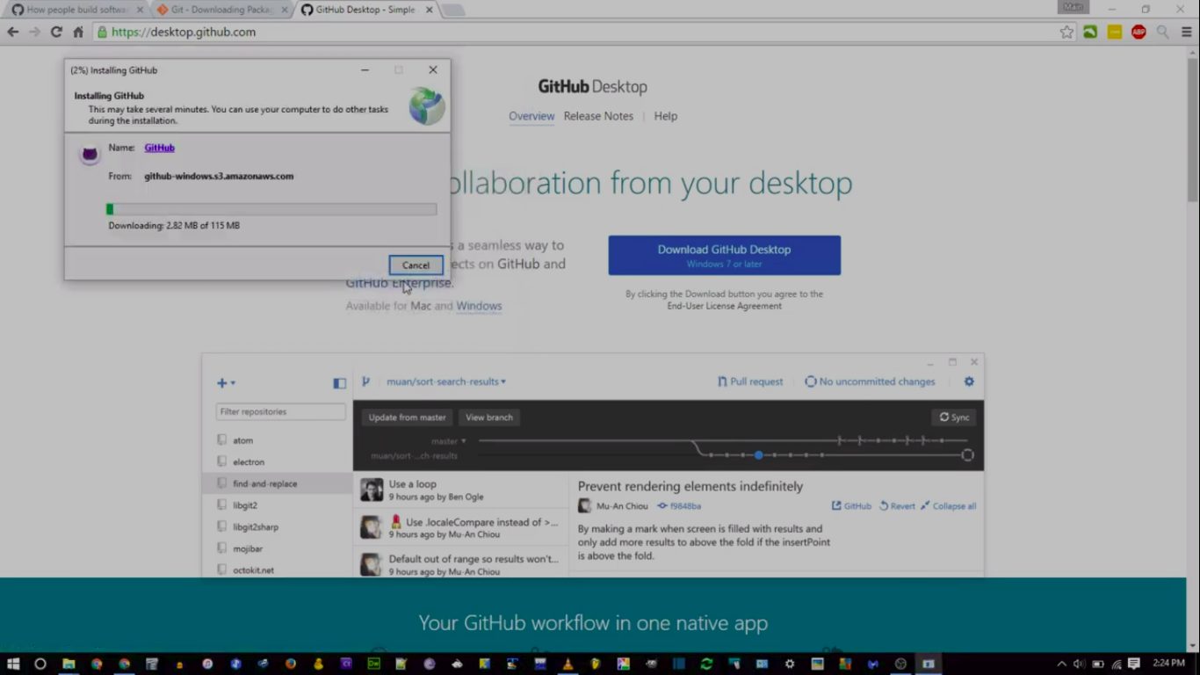Click No uncommitted changes indicator
The width and height of the screenshot is (1200, 675).
(x=871, y=381)
